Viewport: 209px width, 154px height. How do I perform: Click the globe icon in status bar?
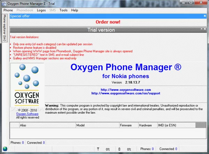[5, 149]
